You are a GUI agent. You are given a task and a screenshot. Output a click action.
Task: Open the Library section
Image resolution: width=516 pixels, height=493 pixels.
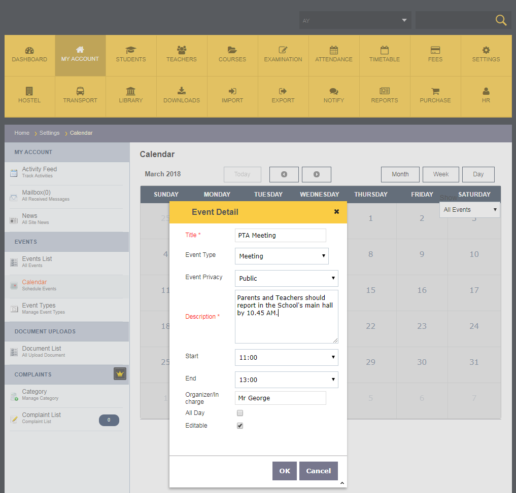[x=130, y=96]
